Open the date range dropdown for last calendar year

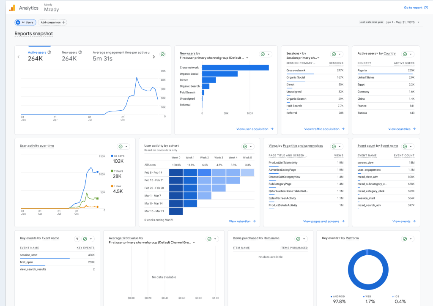tap(418, 22)
